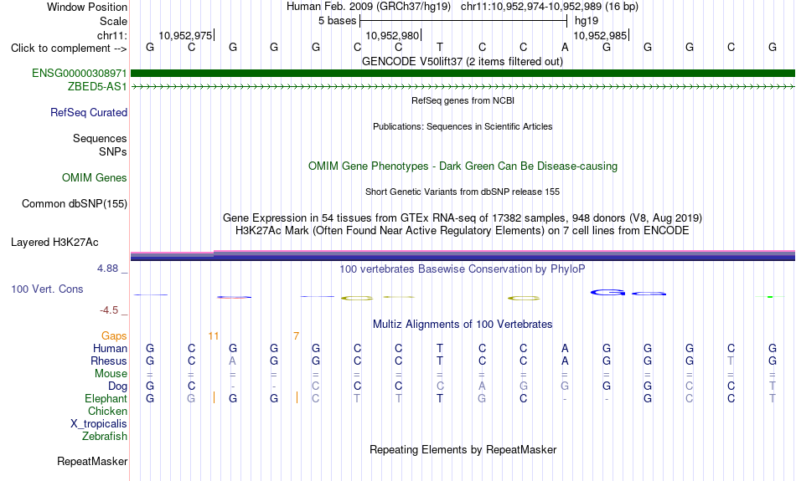Click 'Multiz Alignments of 100 Vertebrates' title

click(x=463, y=325)
